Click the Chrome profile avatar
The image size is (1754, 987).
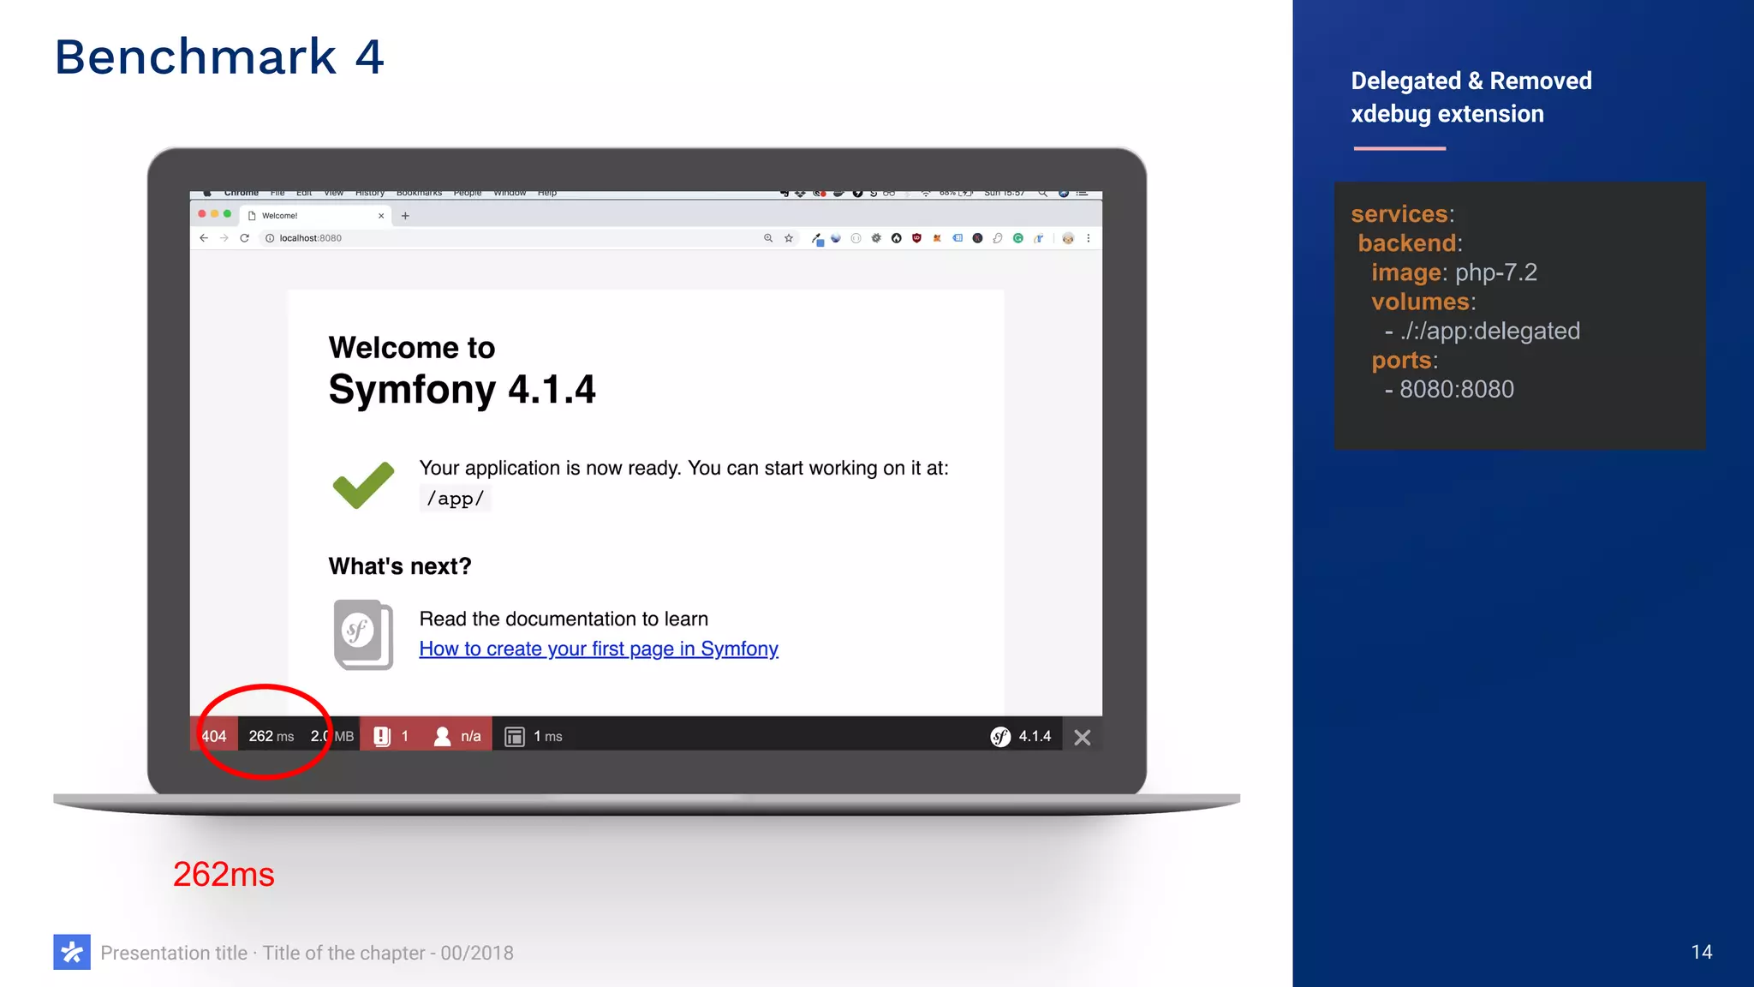(x=1068, y=238)
